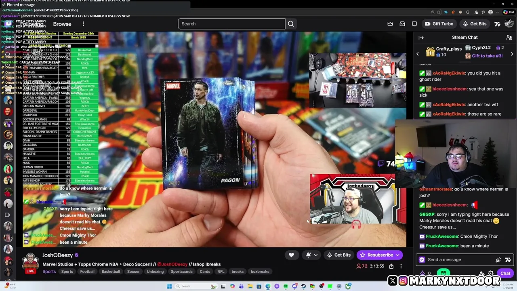
Task: Open browser zoom magnifier icon
Action: 433,12
